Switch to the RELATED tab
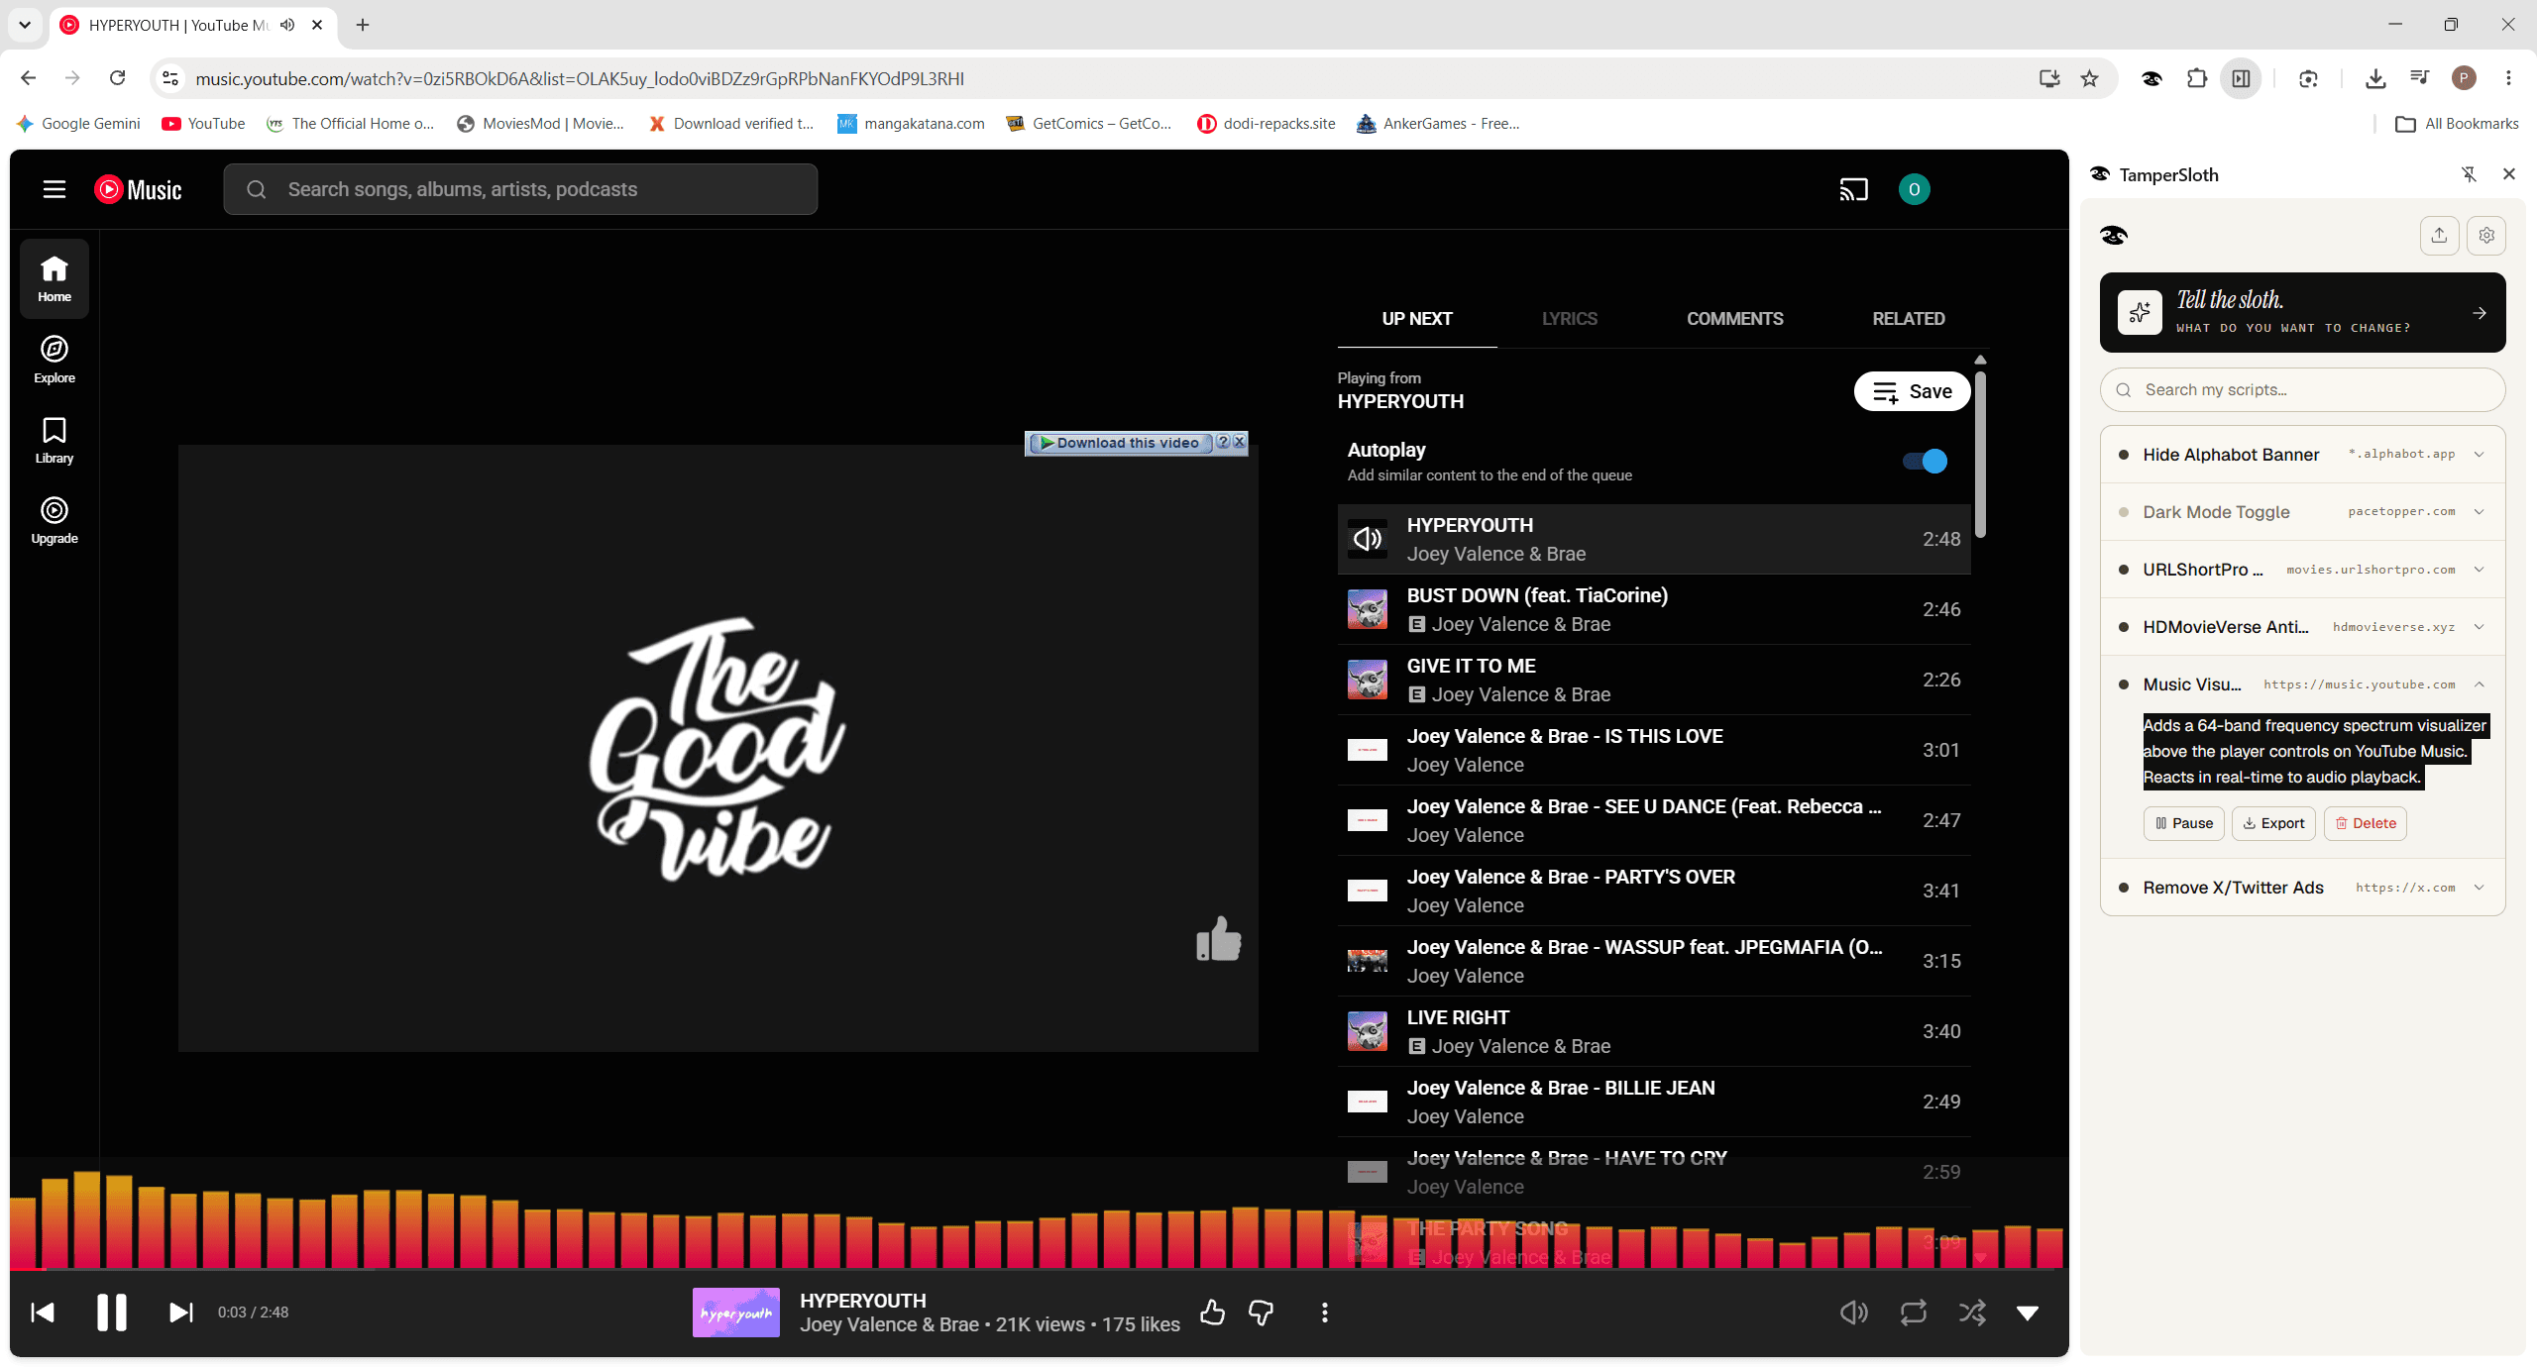The image size is (2537, 1367). pos(1909,319)
